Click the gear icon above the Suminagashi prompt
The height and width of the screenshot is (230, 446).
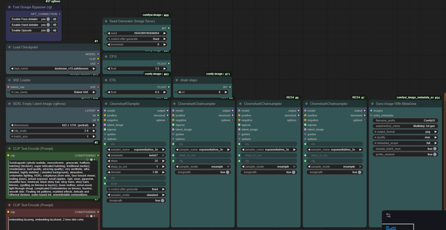(91, 160)
